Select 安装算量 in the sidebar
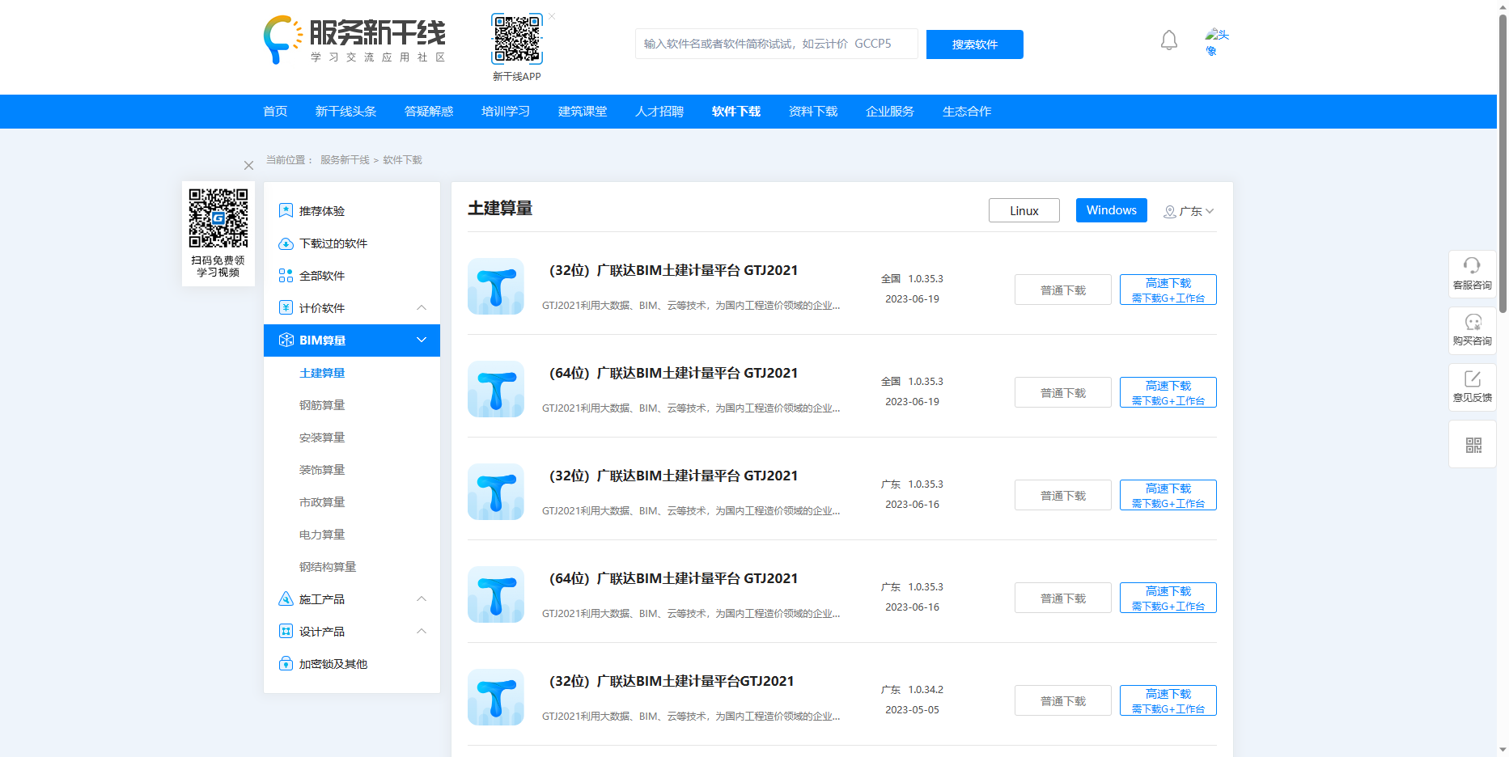The height and width of the screenshot is (757, 1509). (322, 438)
